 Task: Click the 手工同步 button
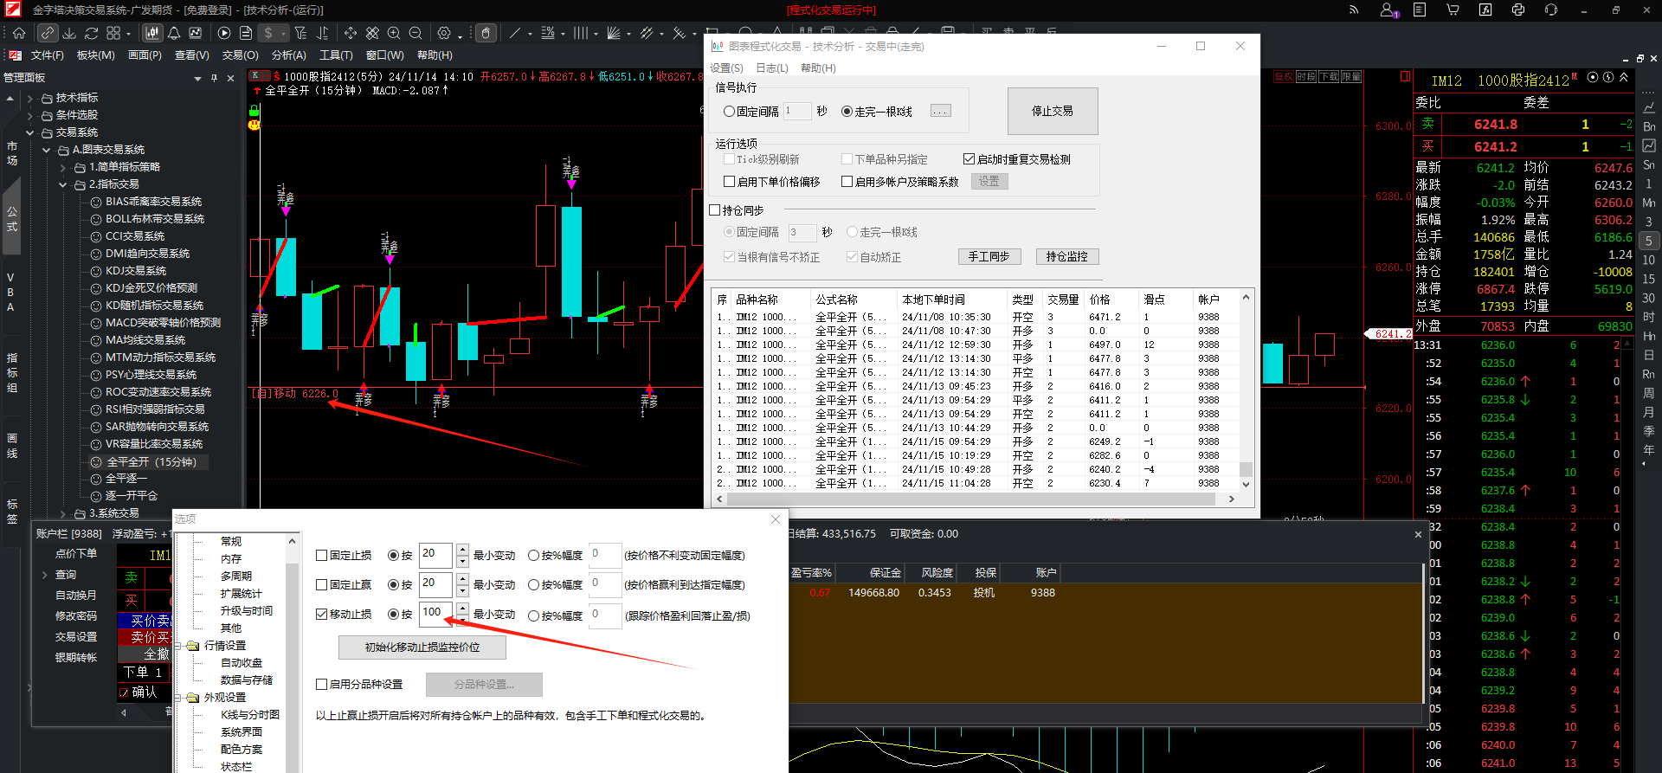point(989,257)
